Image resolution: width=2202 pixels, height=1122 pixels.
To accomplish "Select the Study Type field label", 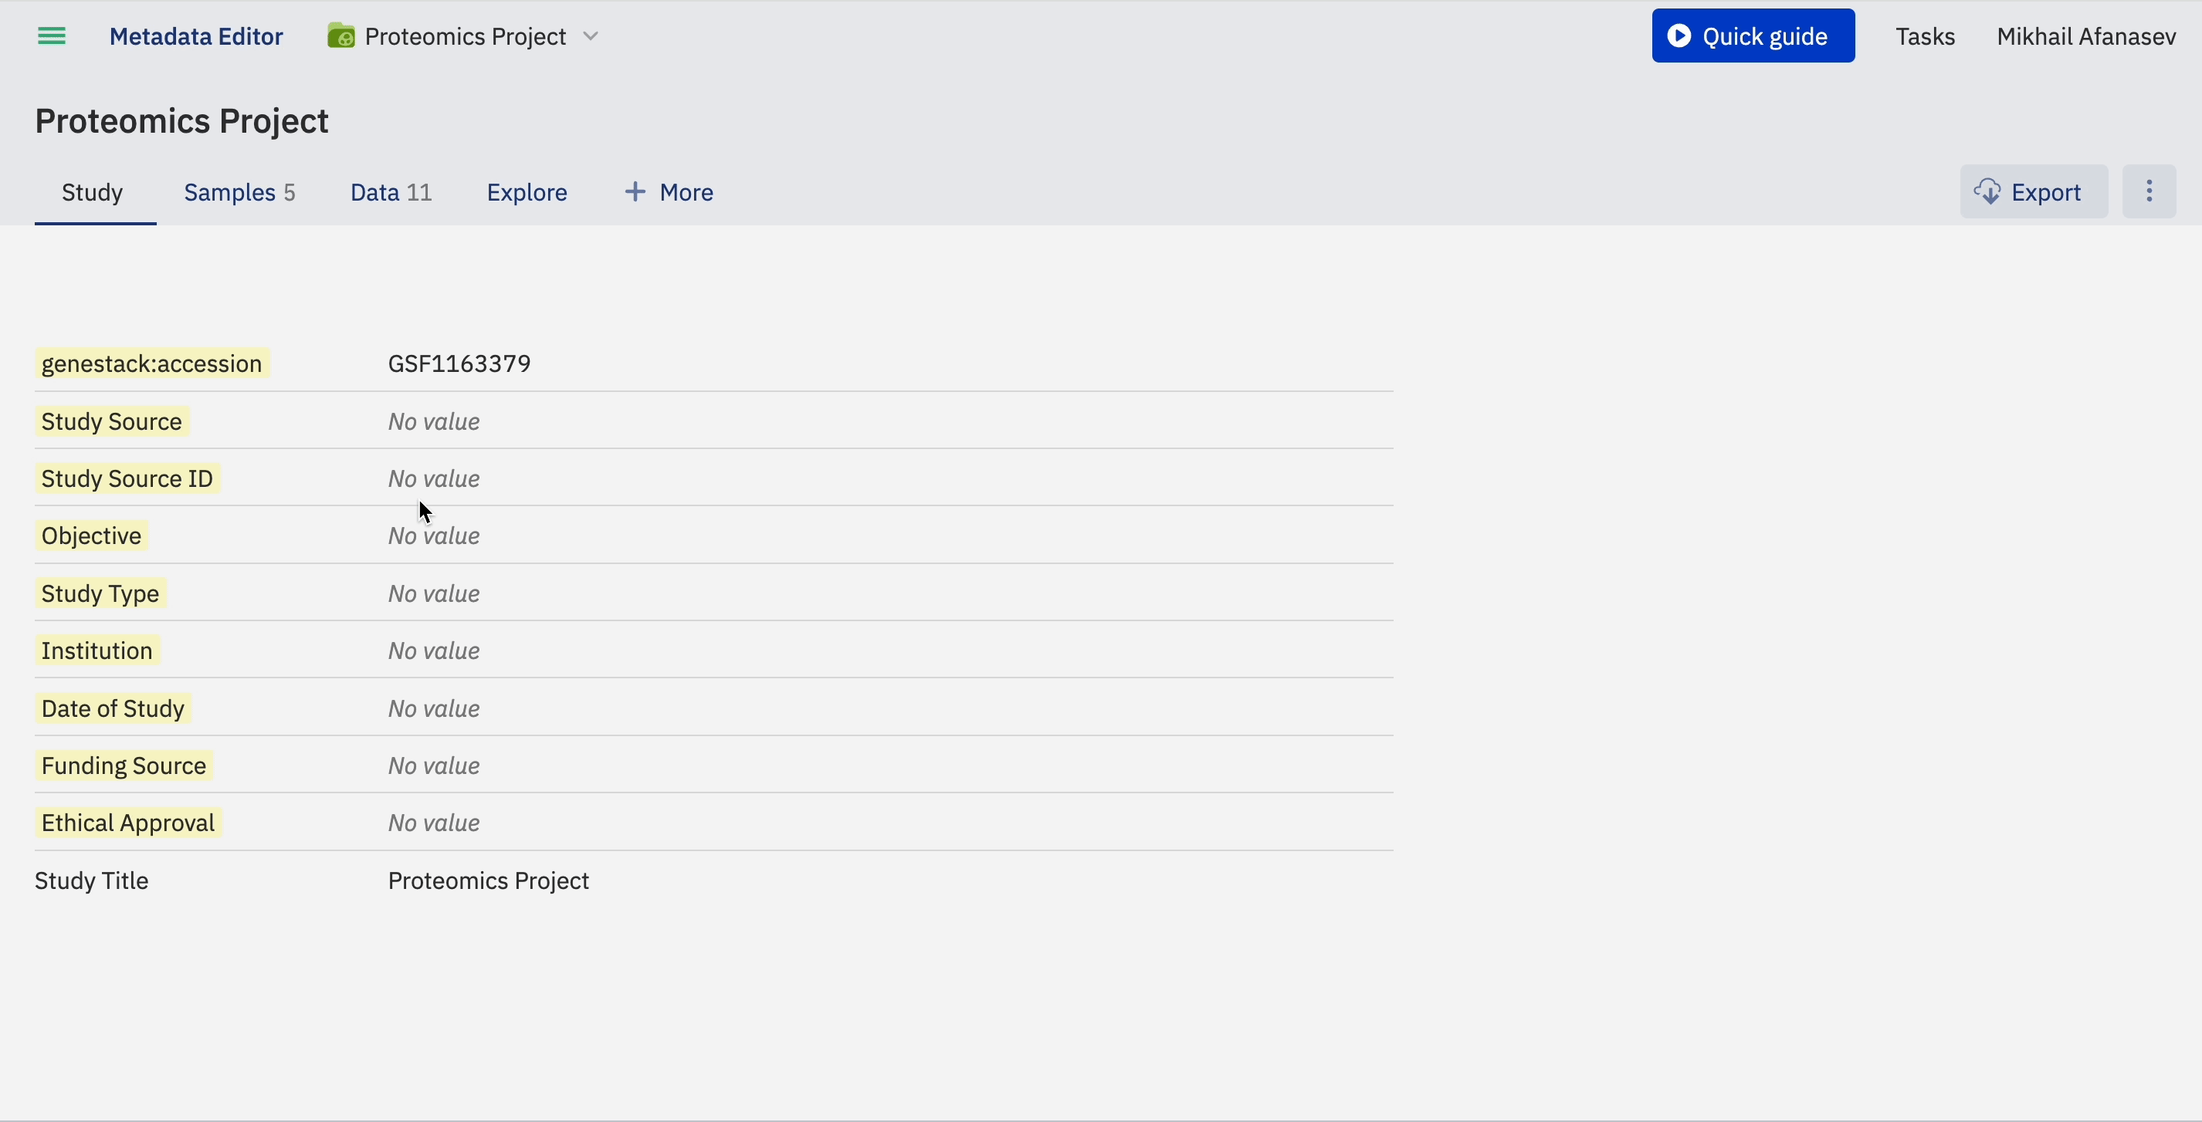I will tap(100, 593).
